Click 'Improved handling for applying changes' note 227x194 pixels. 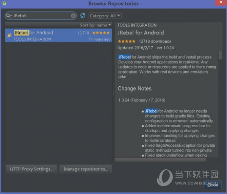tap(180, 138)
